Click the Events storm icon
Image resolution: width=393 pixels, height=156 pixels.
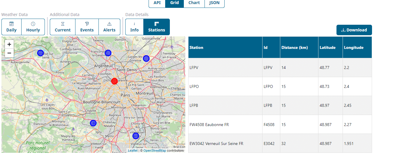(x=87, y=24)
